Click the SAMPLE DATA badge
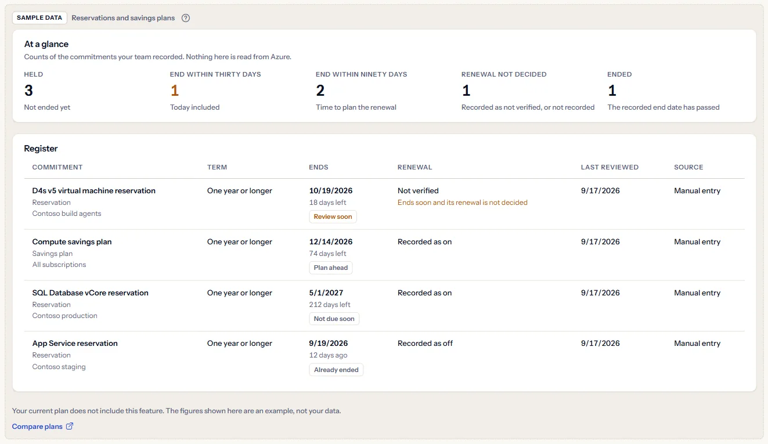Viewport: 768px width, 444px height. tap(39, 18)
